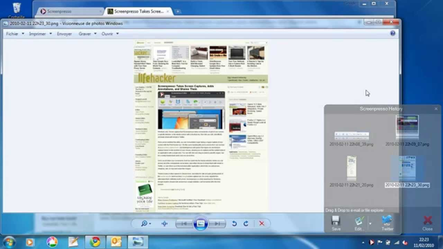The height and width of the screenshot is (249, 443).
Task: Open the Graver menu
Action: coord(87,34)
